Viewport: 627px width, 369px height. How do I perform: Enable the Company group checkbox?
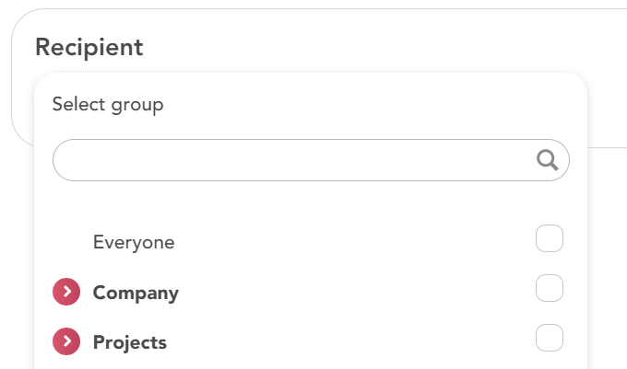pyautogui.click(x=550, y=289)
